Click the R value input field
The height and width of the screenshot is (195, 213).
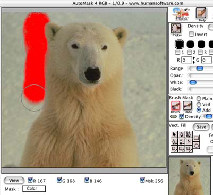point(186,60)
